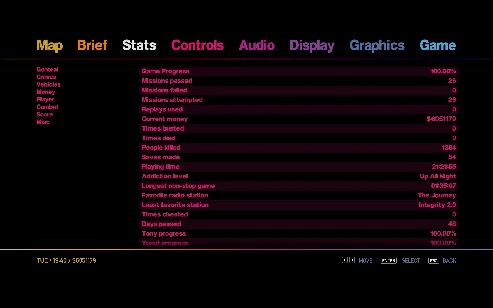
Task: Open the Game tab
Action: pos(438,45)
